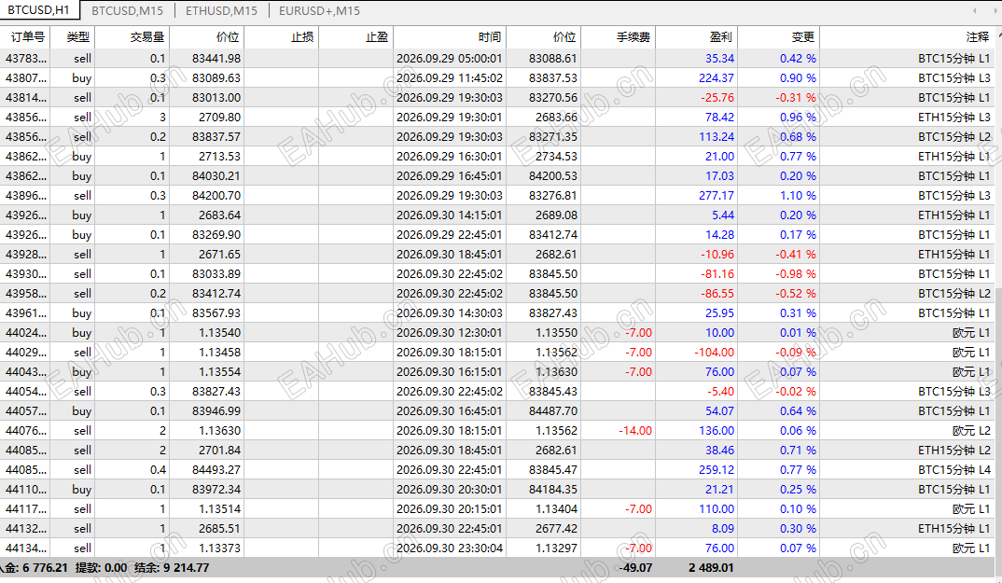
Task: Click the profit value 224.37
Action: 717,78
